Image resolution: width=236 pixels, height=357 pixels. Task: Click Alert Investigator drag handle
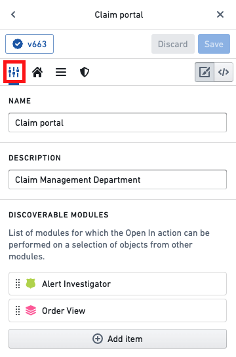(18, 284)
